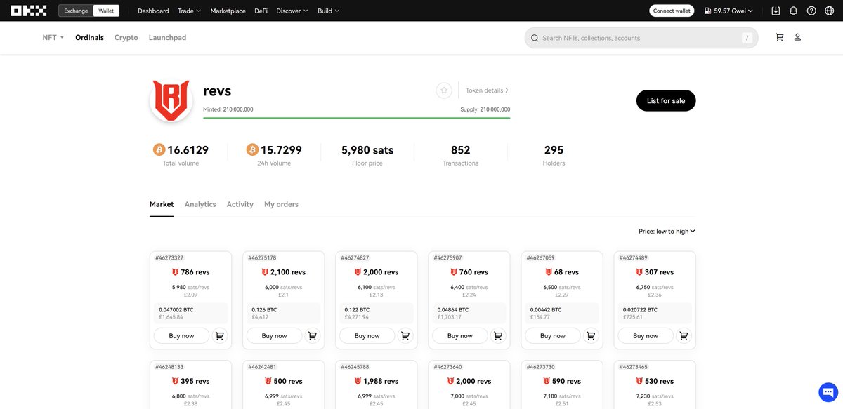Open the shopping cart in the NFT bar
Viewport: 843px width, 409px height.
point(779,37)
